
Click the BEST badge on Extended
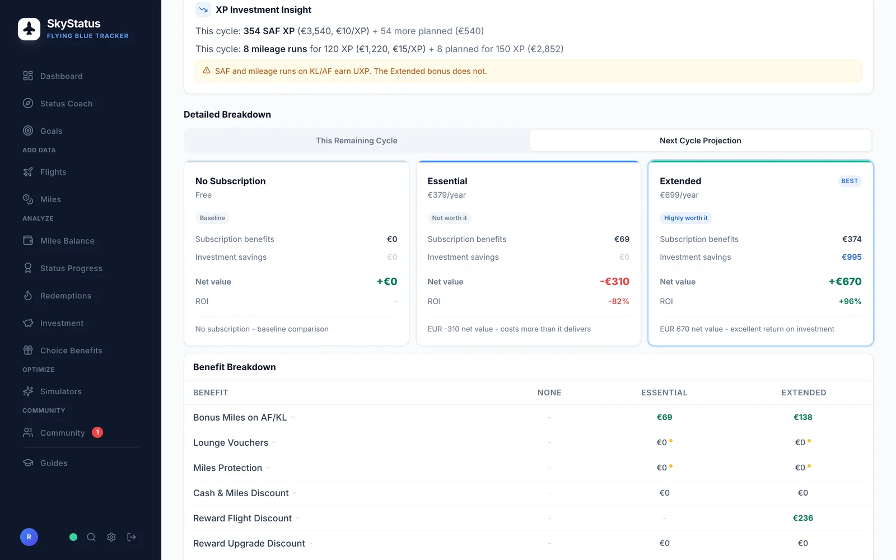point(850,181)
